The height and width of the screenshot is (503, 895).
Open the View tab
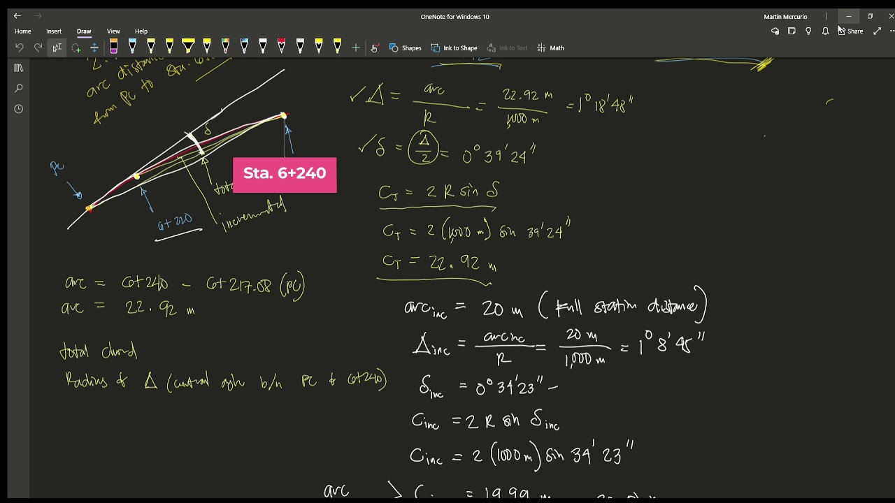(113, 31)
